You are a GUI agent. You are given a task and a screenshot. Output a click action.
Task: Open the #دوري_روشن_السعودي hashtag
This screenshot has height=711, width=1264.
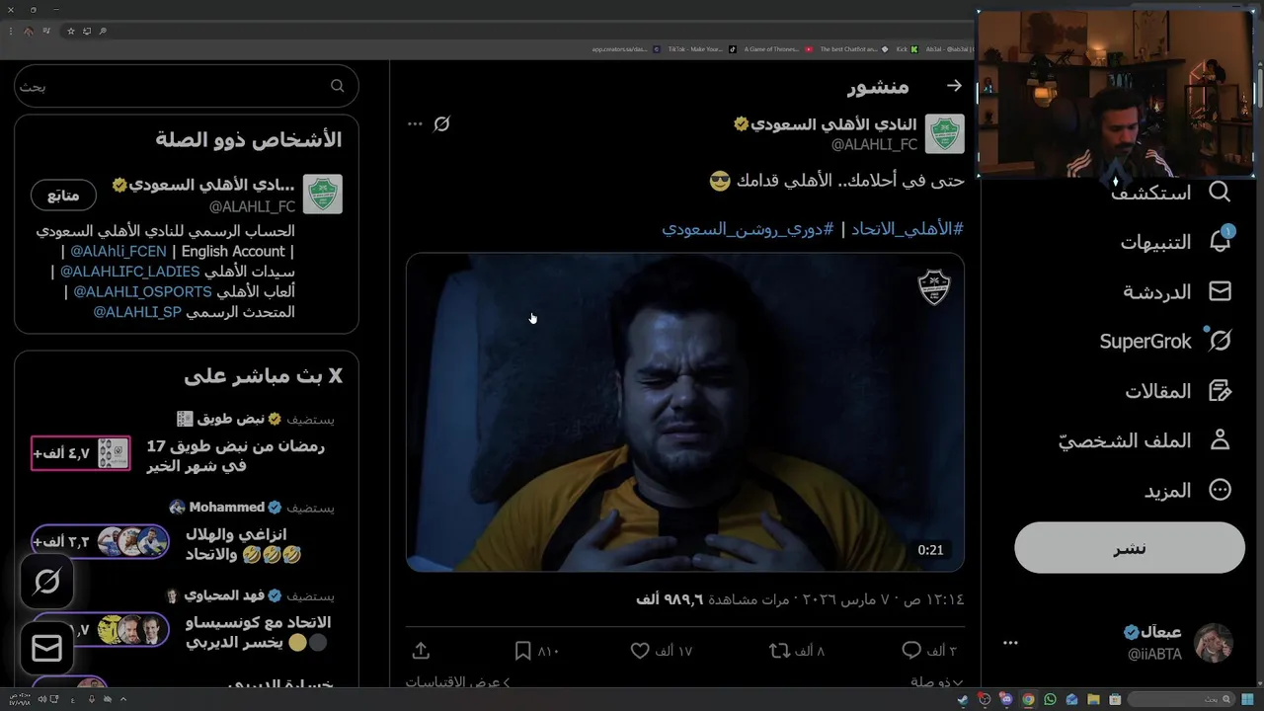(748, 228)
